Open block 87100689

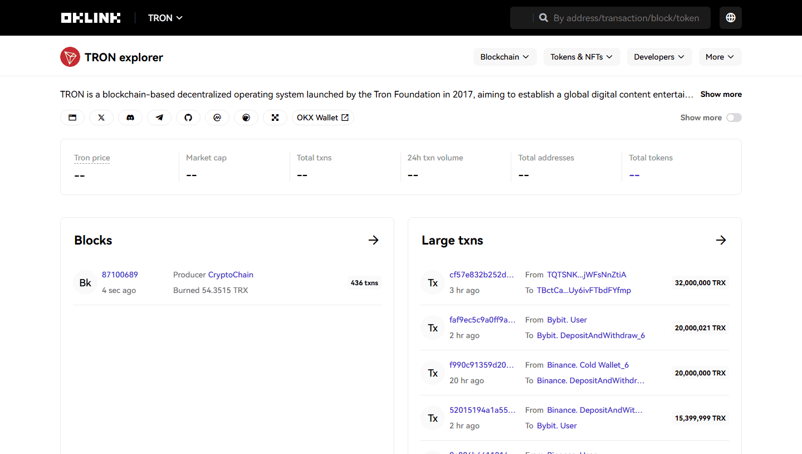click(120, 275)
